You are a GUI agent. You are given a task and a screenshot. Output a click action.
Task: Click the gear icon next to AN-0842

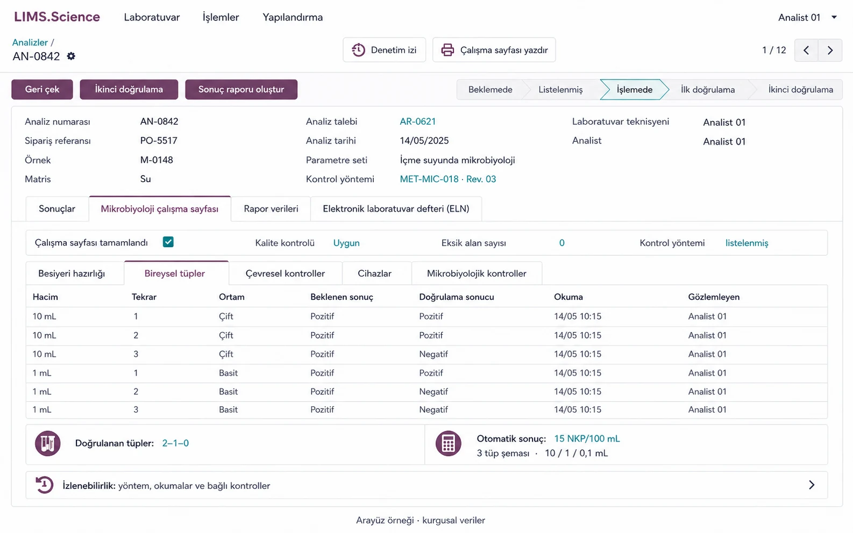(71, 56)
